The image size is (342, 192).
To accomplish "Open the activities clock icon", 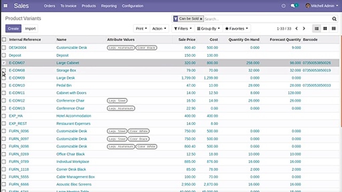I will tap(283, 6).
